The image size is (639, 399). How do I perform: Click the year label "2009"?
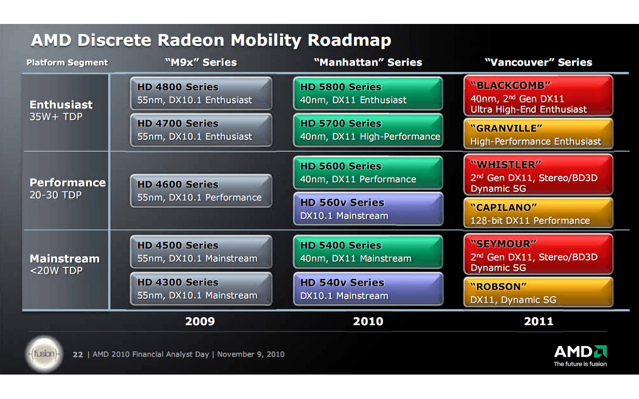pyautogui.click(x=200, y=321)
